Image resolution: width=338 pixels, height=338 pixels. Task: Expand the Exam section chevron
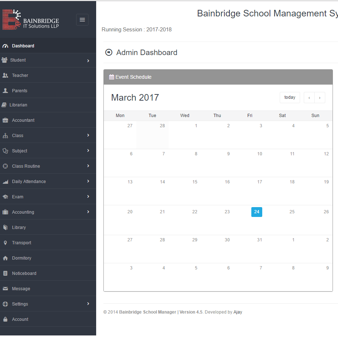coord(88,197)
